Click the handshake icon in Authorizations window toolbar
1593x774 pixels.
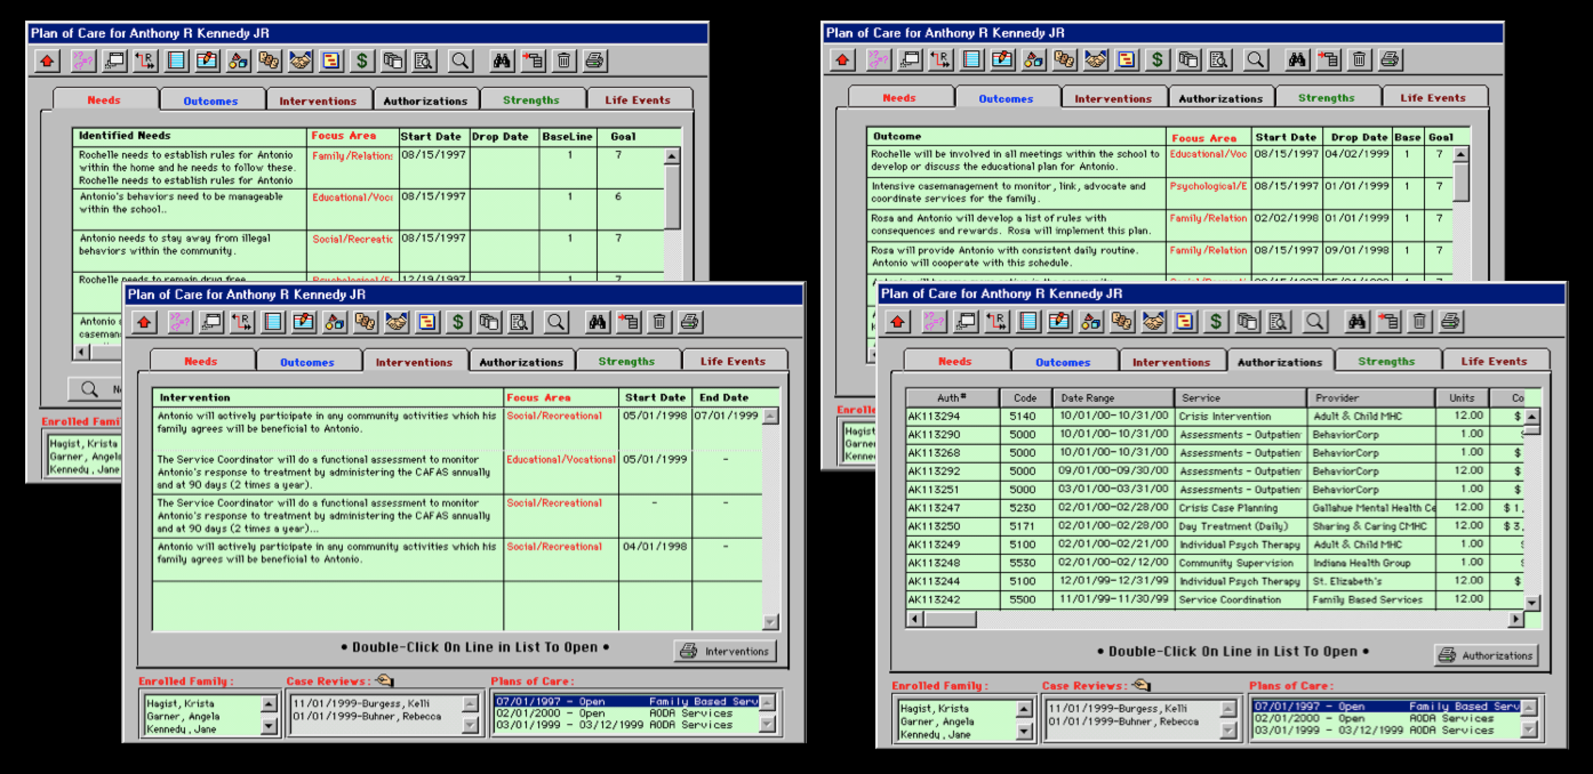coord(1153,322)
